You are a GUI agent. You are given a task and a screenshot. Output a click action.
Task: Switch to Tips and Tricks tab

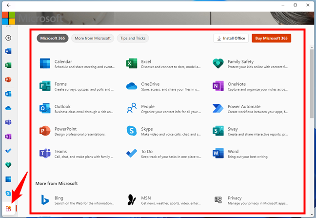pyautogui.click(x=133, y=38)
